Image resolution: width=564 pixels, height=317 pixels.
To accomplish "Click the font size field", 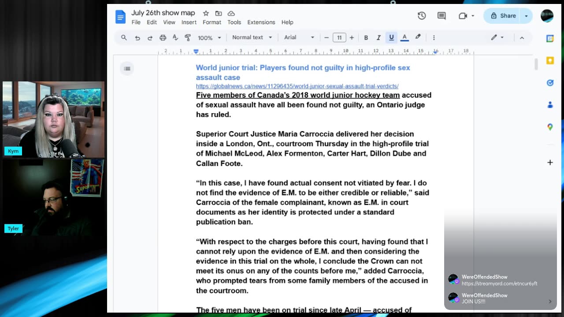I will (x=339, y=37).
